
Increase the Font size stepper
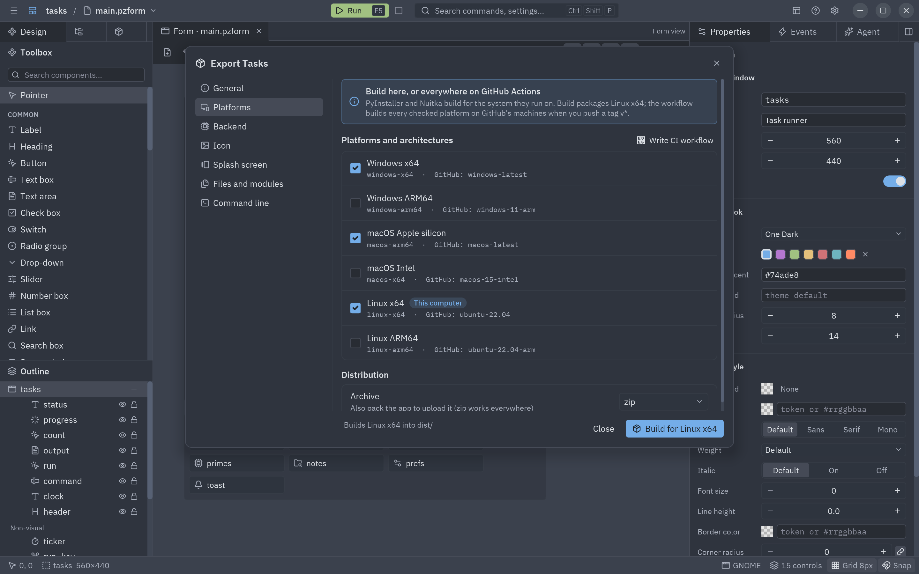click(897, 491)
